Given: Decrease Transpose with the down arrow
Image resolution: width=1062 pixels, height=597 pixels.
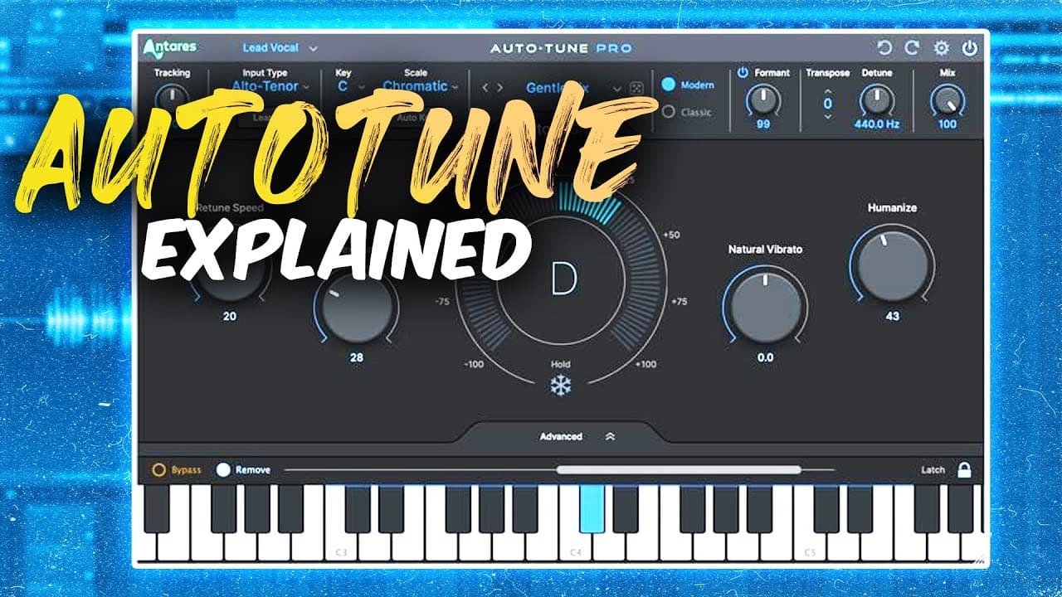Looking at the screenshot, I should 827,117.
